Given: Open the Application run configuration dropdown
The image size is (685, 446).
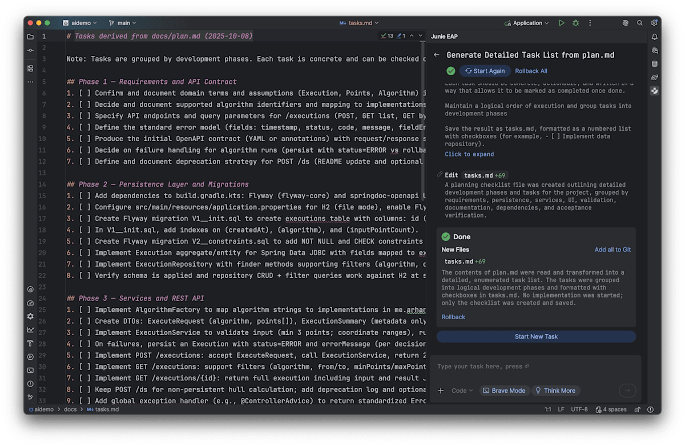Looking at the screenshot, I should 526,23.
